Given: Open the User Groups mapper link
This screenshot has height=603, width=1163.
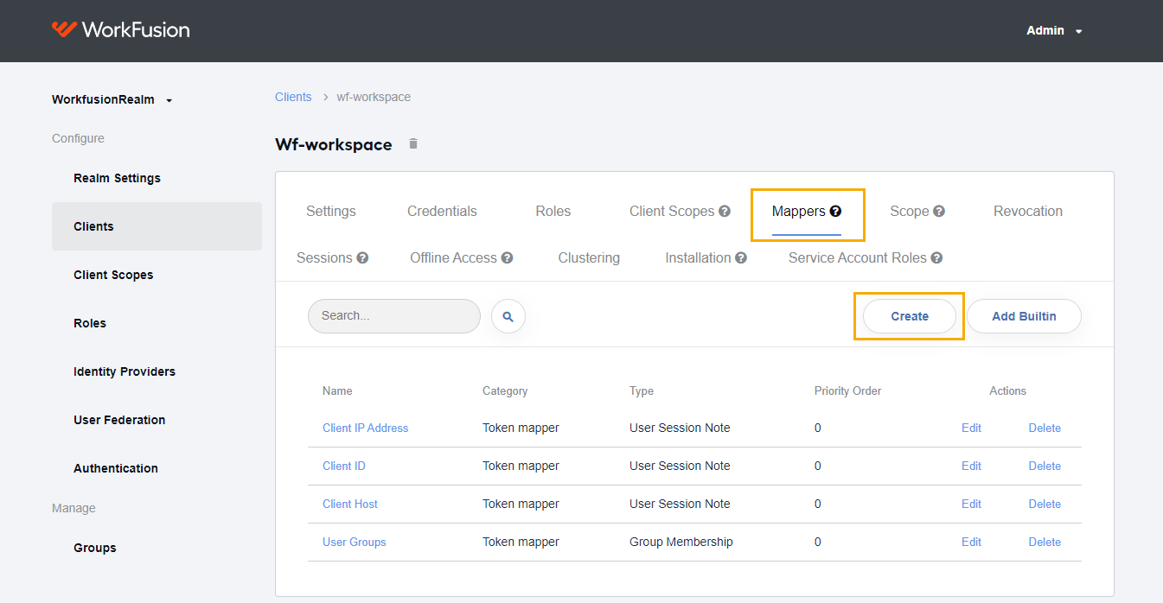Looking at the screenshot, I should pos(354,542).
